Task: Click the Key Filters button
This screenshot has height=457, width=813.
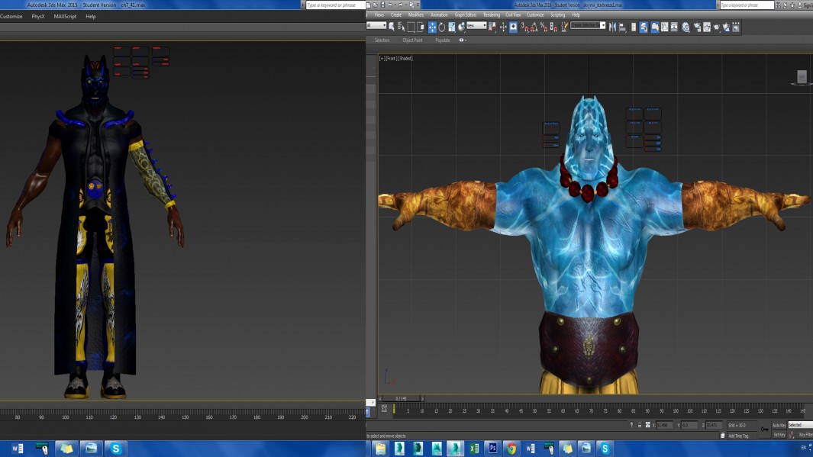Action: point(805,435)
